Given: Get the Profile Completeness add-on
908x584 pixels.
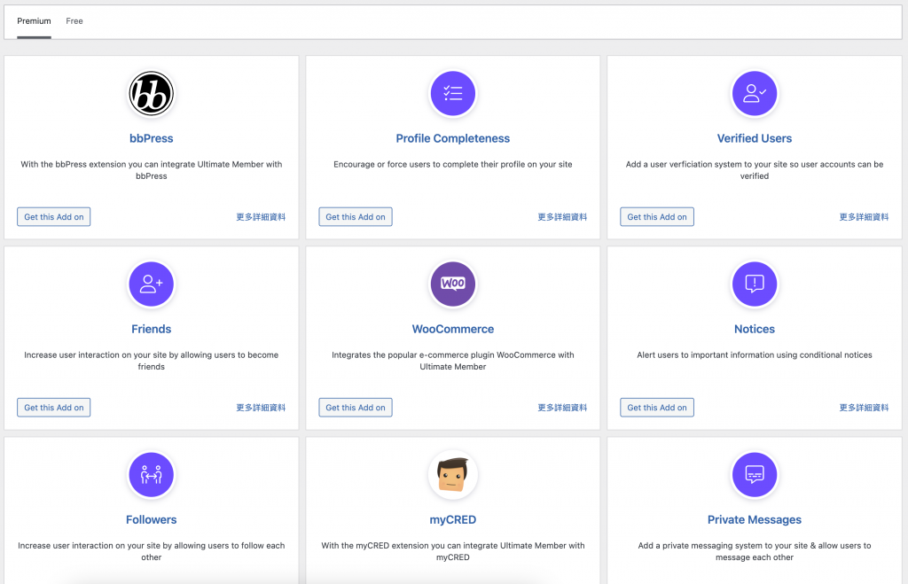Looking at the screenshot, I should pyautogui.click(x=356, y=217).
